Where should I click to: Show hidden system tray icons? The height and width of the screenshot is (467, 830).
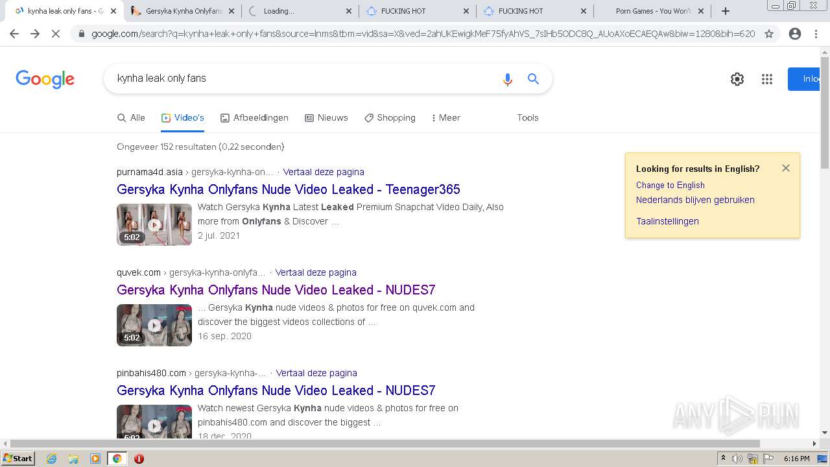723,459
